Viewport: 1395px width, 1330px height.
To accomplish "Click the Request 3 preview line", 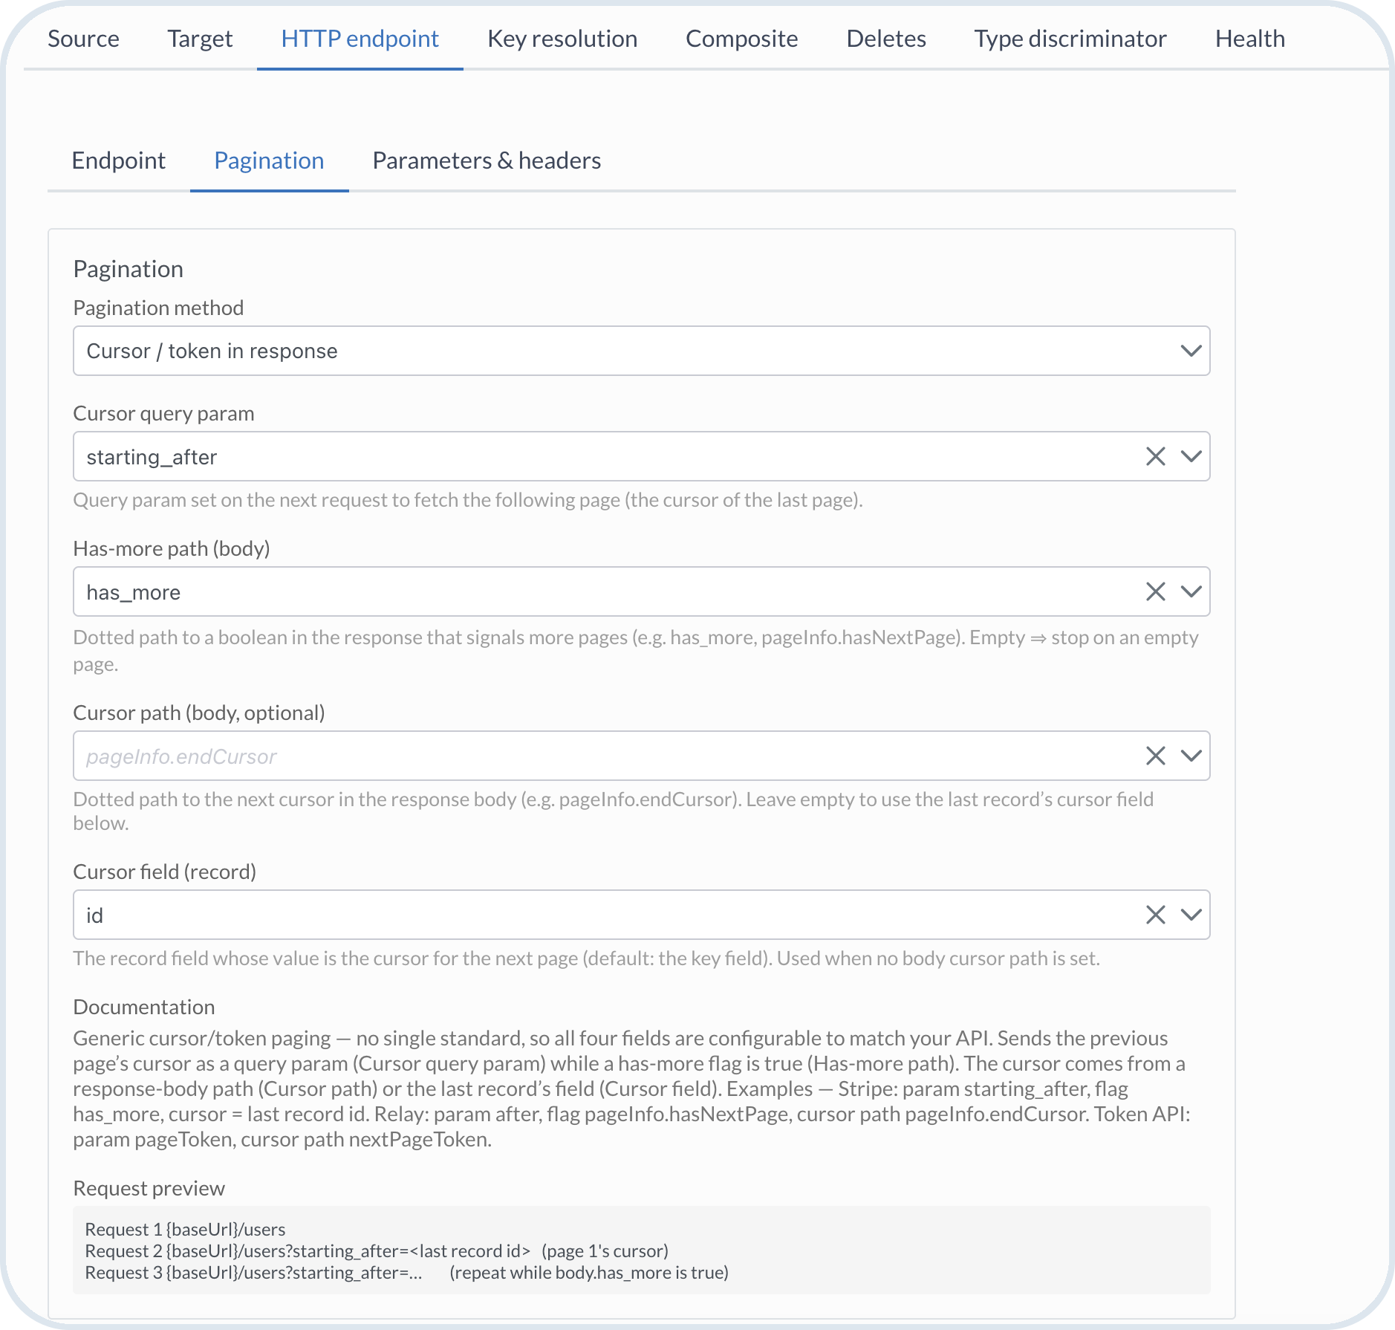I will pyautogui.click(x=406, y=1273).
